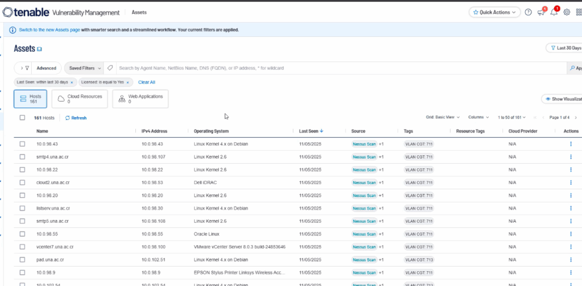Image resolution: width=582 pixels, height=286 pixels.
Task: Switch to the Cloud Resources tab
Action: (79, 99)
